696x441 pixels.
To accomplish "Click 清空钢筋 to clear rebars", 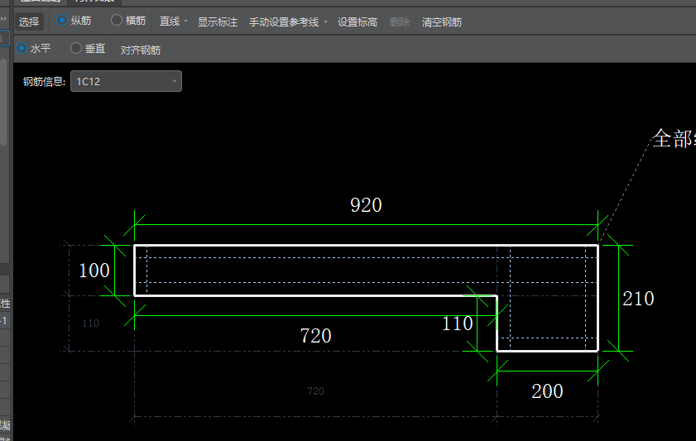I will pyautogui.click(x=442, y=22).
